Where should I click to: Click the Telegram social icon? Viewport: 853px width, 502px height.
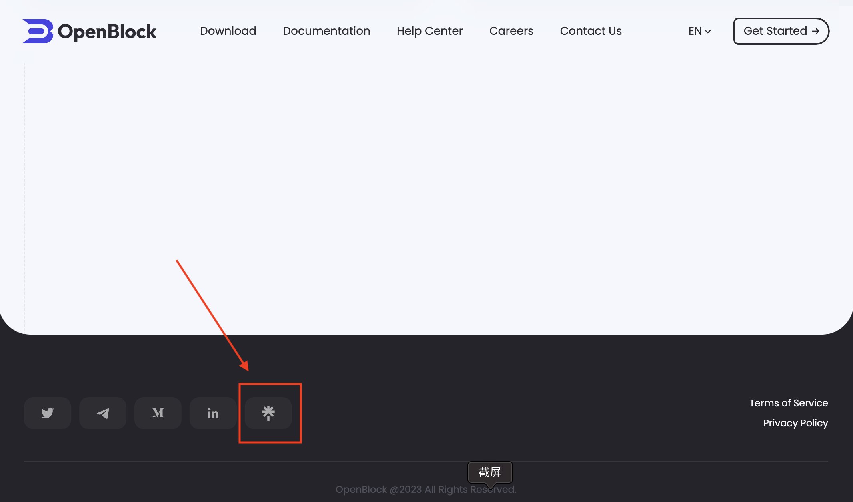point(102,413)
